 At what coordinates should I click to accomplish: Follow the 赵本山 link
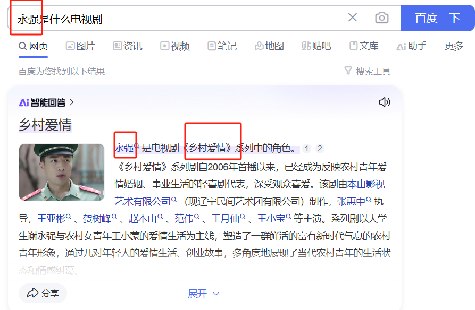[146, 218]
